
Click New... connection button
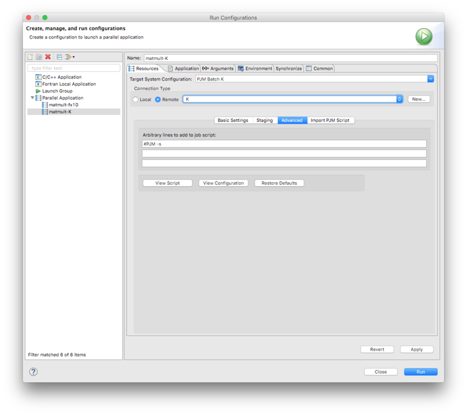pyautogui.click(x=419, y=99)
